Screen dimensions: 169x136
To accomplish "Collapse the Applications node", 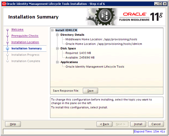I will 57,62.
